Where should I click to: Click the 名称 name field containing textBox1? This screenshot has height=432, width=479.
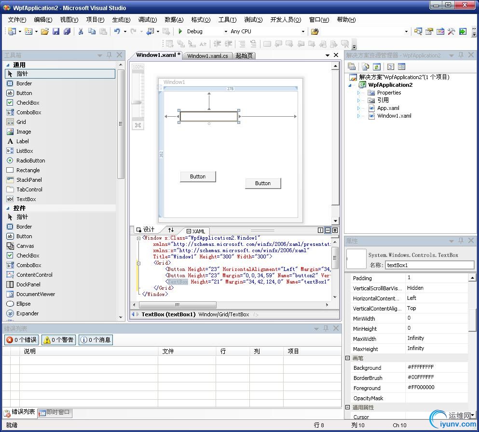pos(429,265)
